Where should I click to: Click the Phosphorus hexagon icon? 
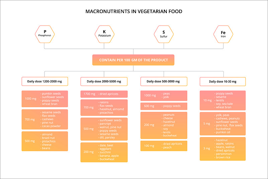click(45, 34)
